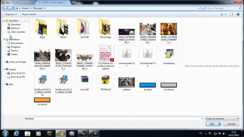
Task: Select GunBound_GLS_S3_120918_Ver1048 installer without (1)
Action: 63,82
